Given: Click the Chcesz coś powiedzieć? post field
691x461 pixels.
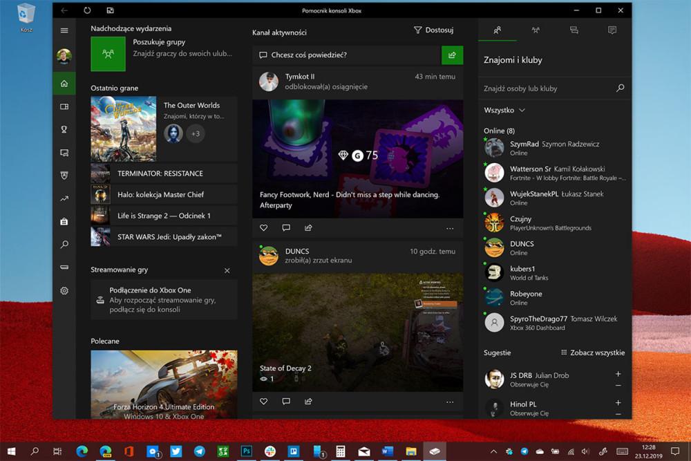Looking at the screenshot, I should click(x=348, y=55).
